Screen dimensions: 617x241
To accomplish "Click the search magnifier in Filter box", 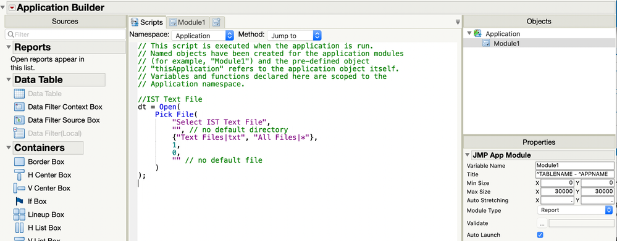I will (x=10, y=35).
